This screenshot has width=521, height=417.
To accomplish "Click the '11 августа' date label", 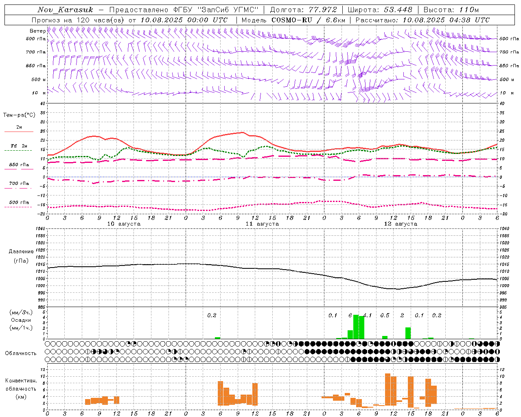I will click(x=262, y=224).
